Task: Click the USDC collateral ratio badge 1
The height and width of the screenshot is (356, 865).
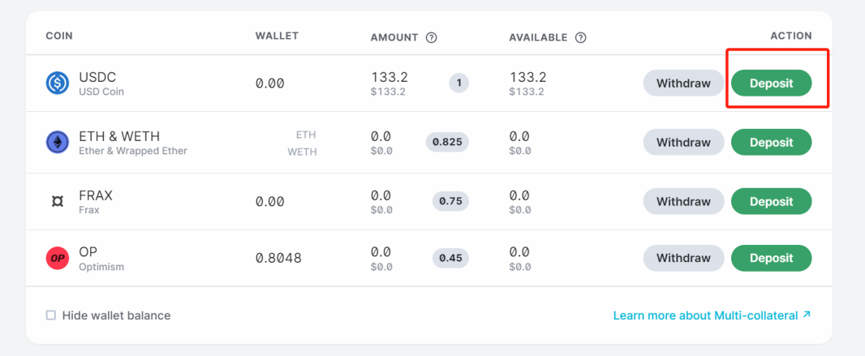Action: (x=458, y=83)
